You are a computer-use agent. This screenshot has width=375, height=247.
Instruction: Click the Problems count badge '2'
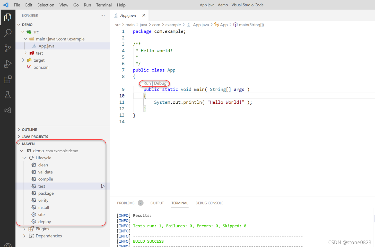point(141,203)
